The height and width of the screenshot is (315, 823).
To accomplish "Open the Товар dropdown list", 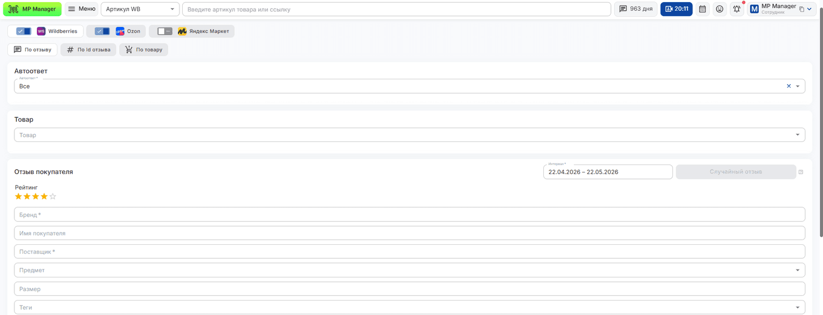I will click(409, 135).
